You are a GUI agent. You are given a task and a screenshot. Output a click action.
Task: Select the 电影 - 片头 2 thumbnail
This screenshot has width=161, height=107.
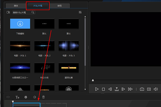pos(44,46)
